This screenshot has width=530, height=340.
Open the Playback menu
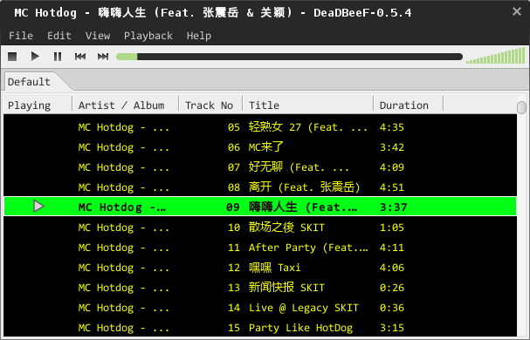[x=148, y=36]
